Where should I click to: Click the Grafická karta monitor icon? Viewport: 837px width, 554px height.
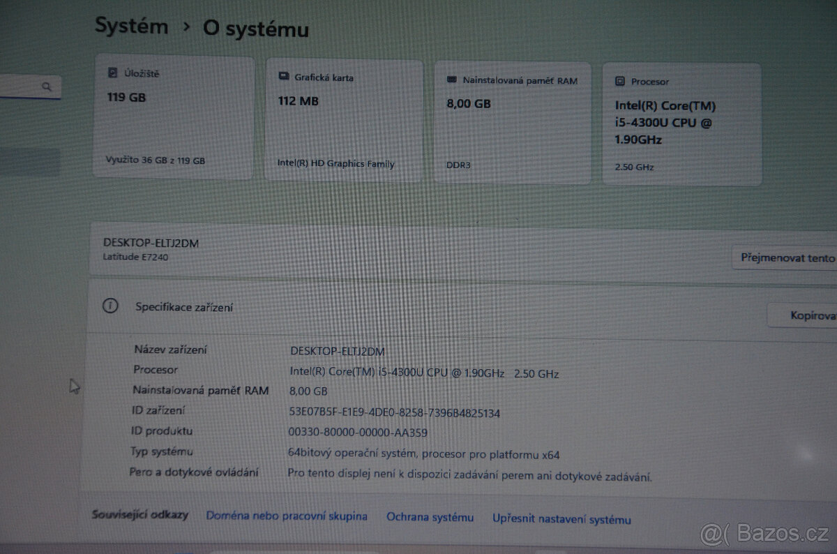point(283,76)
